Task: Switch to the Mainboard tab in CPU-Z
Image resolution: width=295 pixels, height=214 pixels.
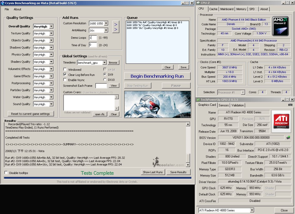Action: pyautogui.click(x=227, y=9)
